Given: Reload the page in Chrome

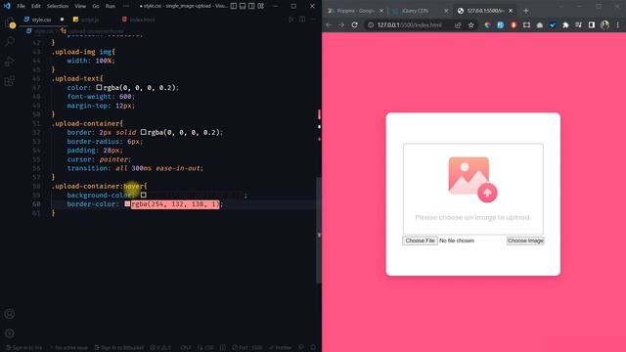Looking at the screenshot, I should (354, 24).
